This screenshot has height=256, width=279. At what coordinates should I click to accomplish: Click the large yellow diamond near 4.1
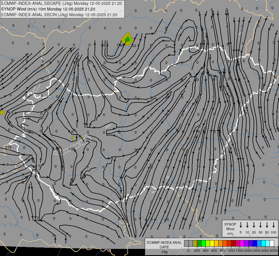click(2, 112)
